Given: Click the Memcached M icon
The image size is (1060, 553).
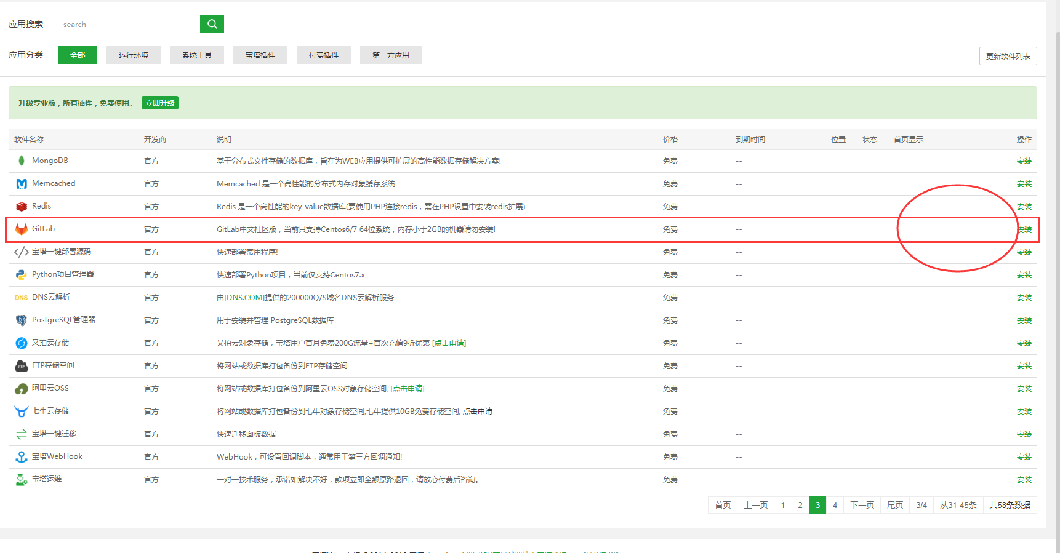Looking at the screenshot, I should coord(22,183).
